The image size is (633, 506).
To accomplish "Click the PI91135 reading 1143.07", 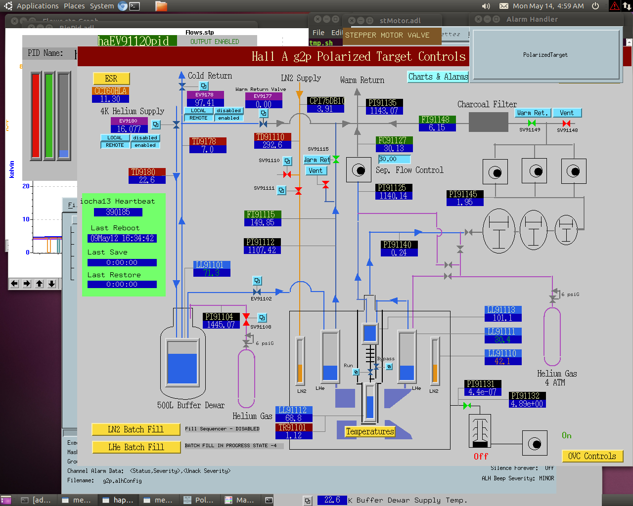I will point(384,111).
